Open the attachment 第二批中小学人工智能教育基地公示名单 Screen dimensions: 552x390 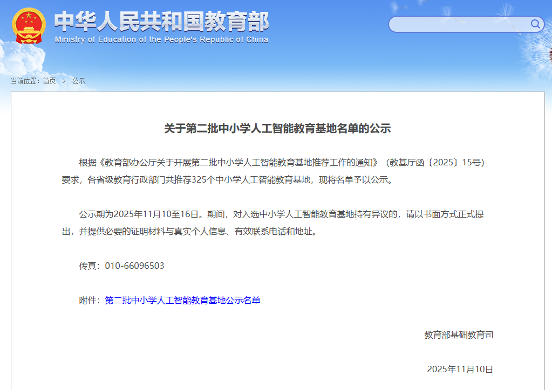pyautogui.click(x=183, y=300)
